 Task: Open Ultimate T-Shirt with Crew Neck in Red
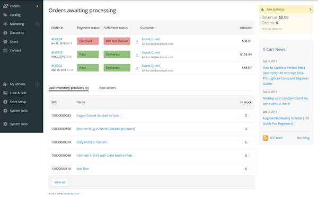coord(104,156)
